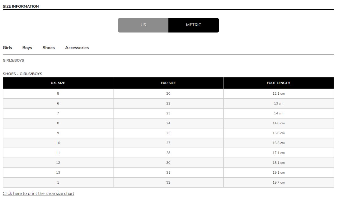This screenshot has height=198, width=339.
Task: Select EUR size 22 cell
Action: pos(168,103)
